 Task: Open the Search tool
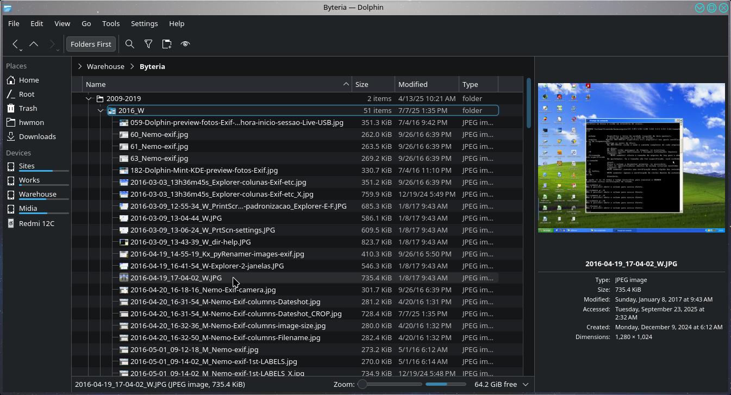point(129,44)
